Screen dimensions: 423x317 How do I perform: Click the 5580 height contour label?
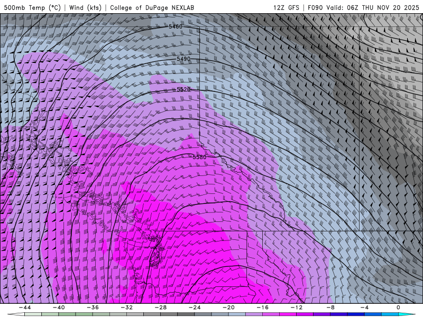coord(199,157)
